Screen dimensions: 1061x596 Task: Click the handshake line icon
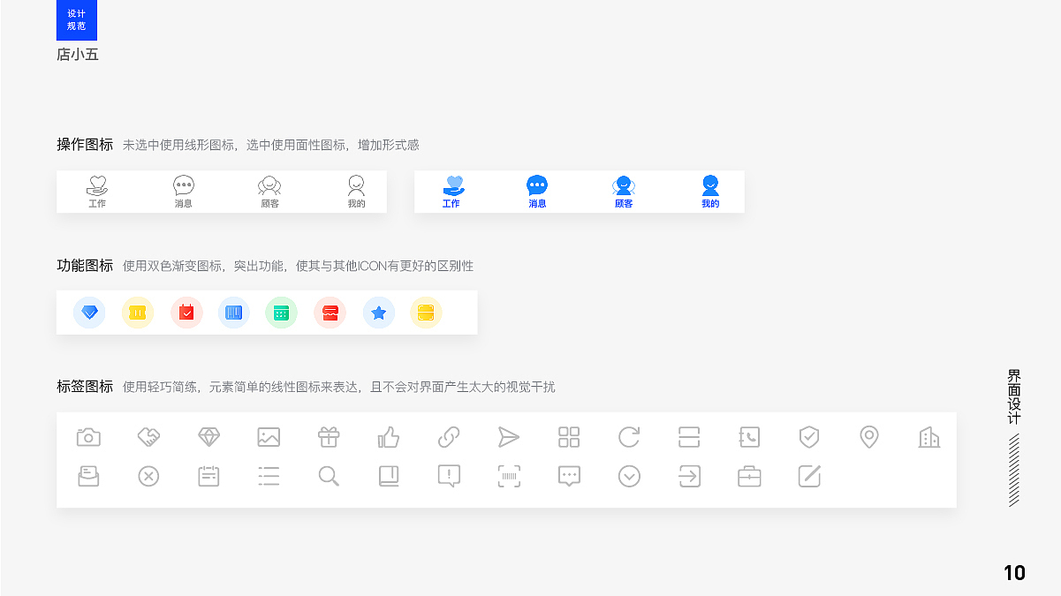(x=148, y=437)
